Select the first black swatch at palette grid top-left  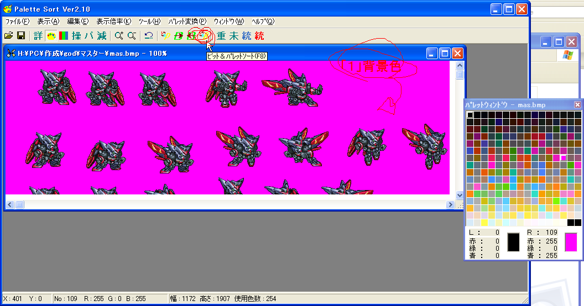(470, 114)
